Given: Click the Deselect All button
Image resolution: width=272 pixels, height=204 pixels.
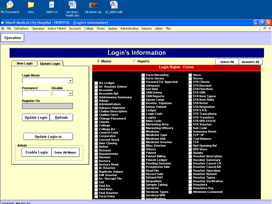Looking at the screenshot, I should coord(250,62).
